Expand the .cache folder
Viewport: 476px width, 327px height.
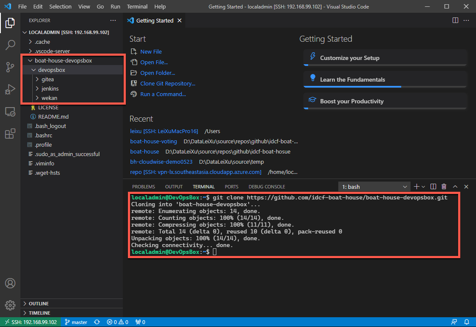pyautogui.click(x=72, y=42)
